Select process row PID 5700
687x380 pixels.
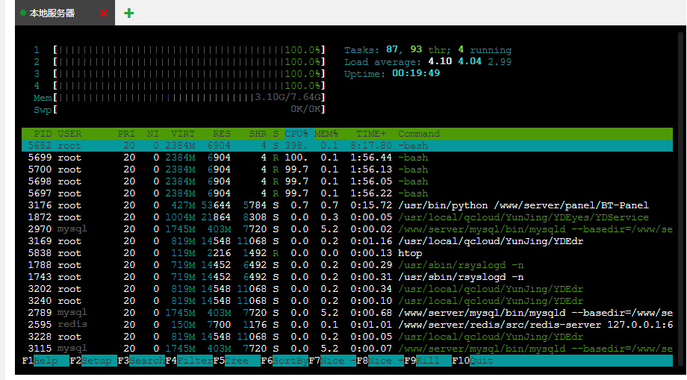[347, 169]
